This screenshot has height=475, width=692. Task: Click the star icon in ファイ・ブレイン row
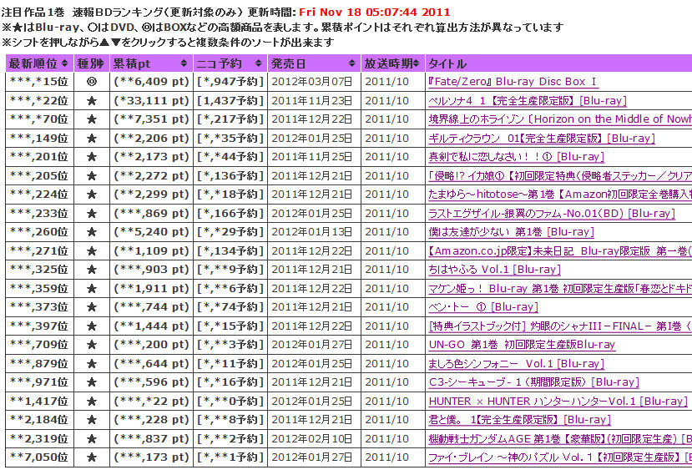point(92,457)
